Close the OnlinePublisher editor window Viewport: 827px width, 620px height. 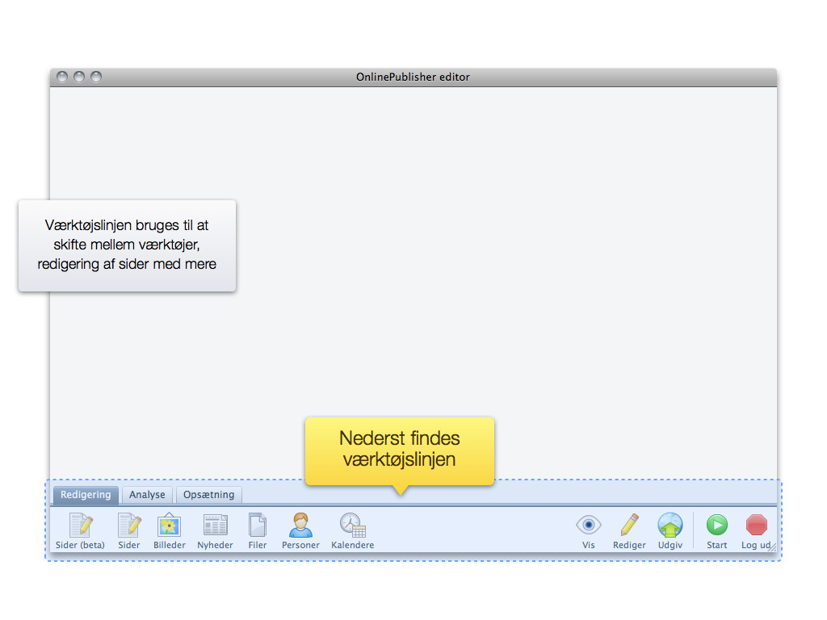(62, 77)
